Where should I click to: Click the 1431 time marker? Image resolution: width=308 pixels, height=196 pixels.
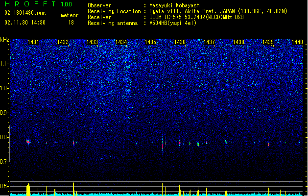33,42
